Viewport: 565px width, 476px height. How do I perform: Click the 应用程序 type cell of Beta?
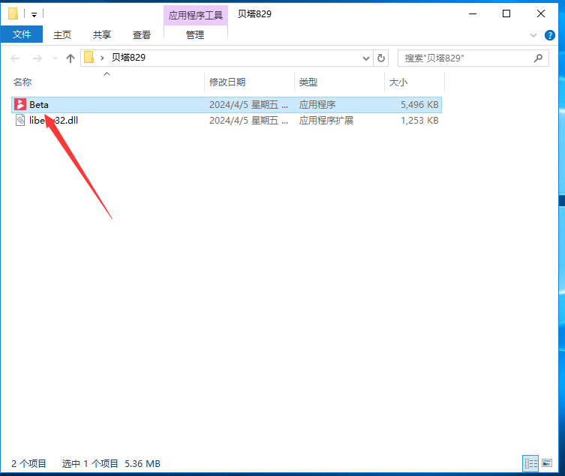pos(317,105)
